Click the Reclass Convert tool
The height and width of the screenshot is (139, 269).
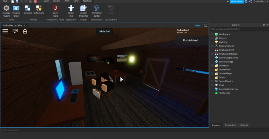click(x=28, y=10)
